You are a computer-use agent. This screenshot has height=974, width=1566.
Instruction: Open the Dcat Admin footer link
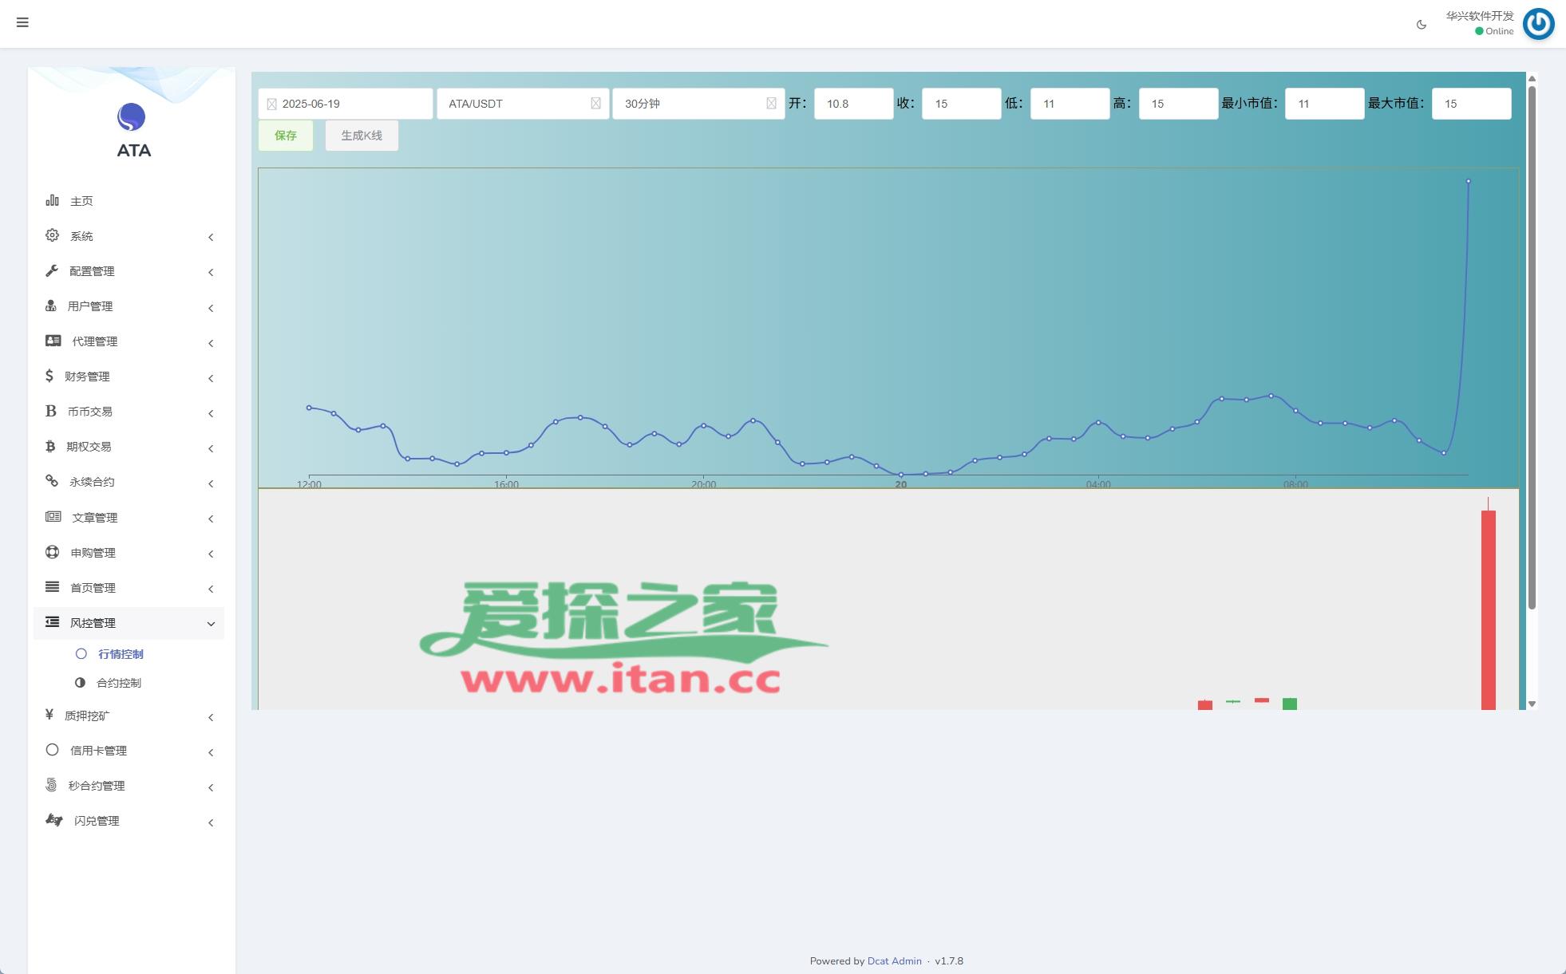894,961
